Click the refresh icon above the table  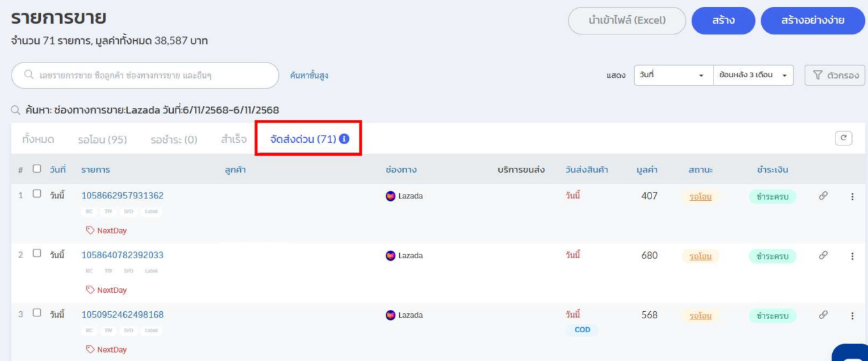pos(844,138)
